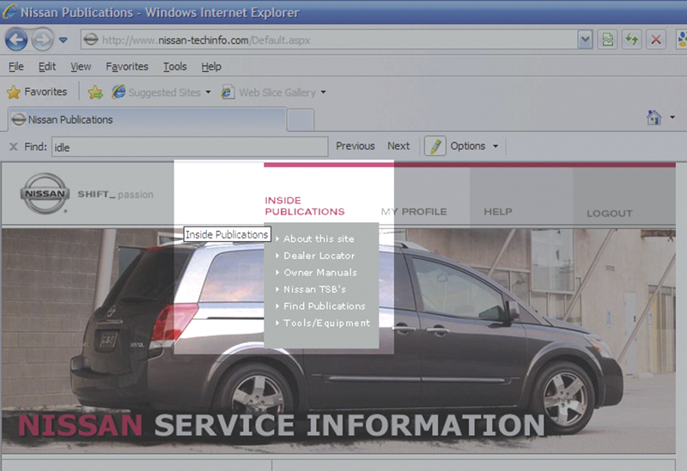Open the Tools/Equipment link

(326, 323)
